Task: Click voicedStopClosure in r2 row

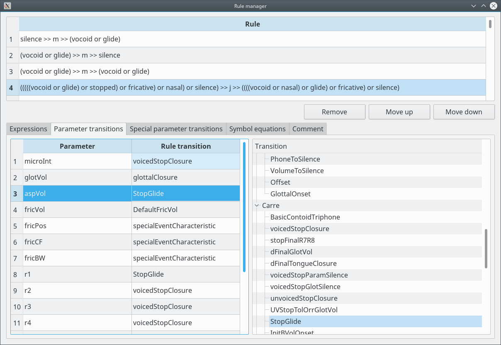Action: pos(186,290)
